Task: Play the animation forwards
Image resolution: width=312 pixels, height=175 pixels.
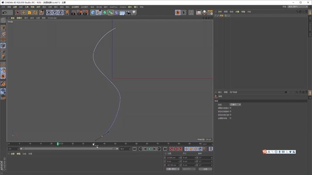Action: coord(150,149)
